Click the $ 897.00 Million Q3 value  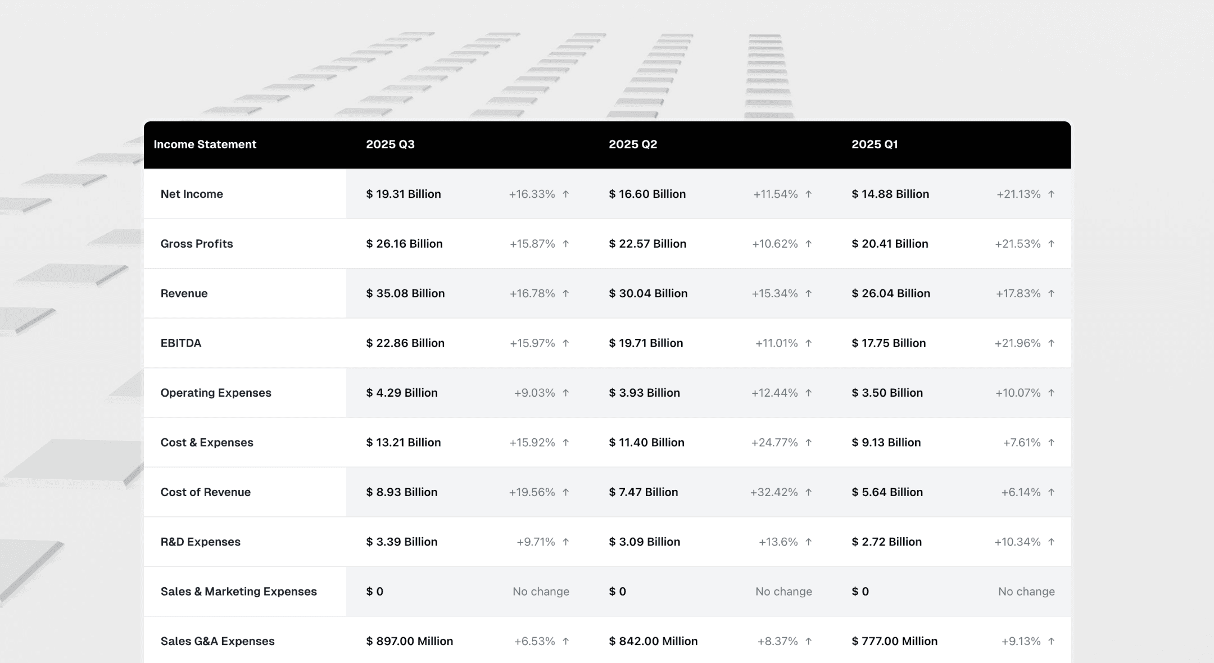[x=409, y=641]
